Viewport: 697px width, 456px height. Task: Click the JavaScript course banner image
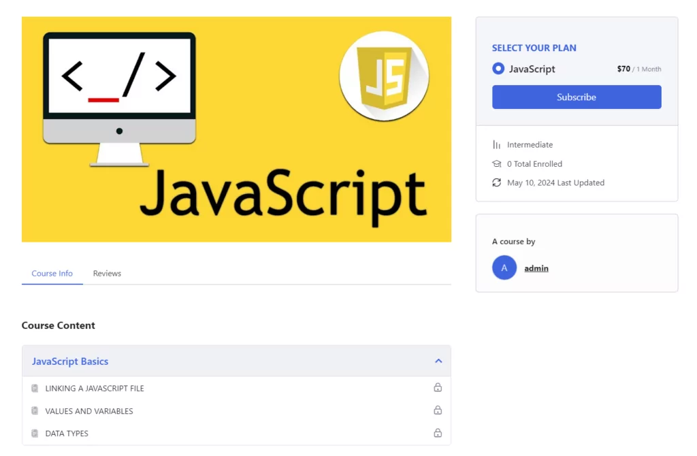coord(236,129)
